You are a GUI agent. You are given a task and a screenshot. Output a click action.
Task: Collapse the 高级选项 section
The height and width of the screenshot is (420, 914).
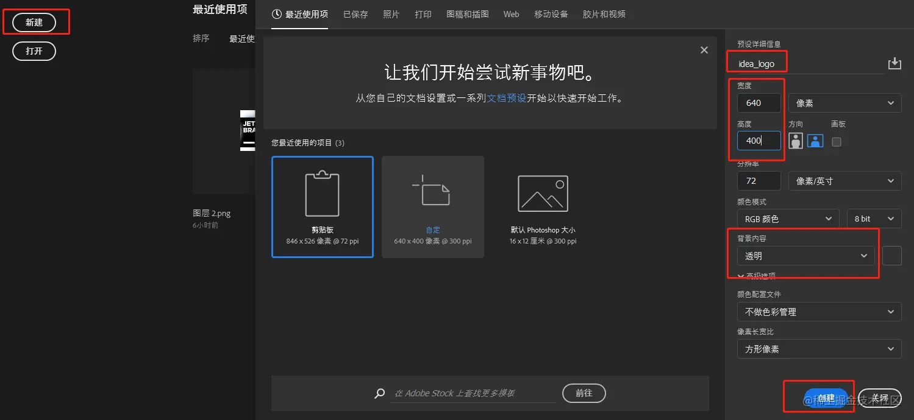coord(757,276)
